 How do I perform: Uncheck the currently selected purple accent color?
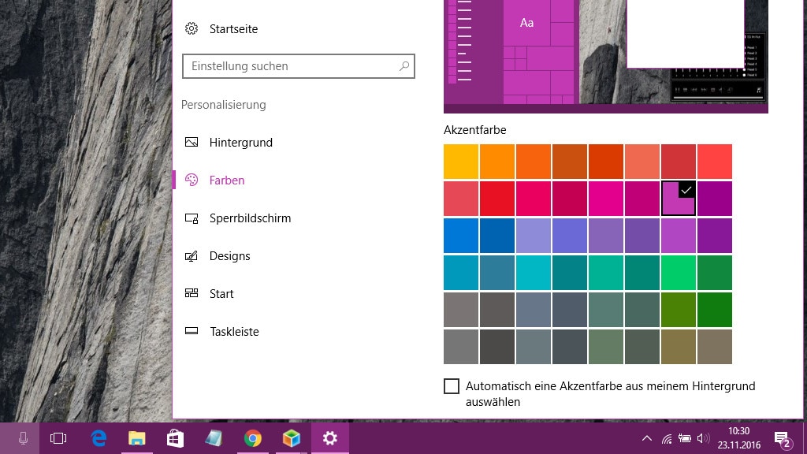pos(678,198)
